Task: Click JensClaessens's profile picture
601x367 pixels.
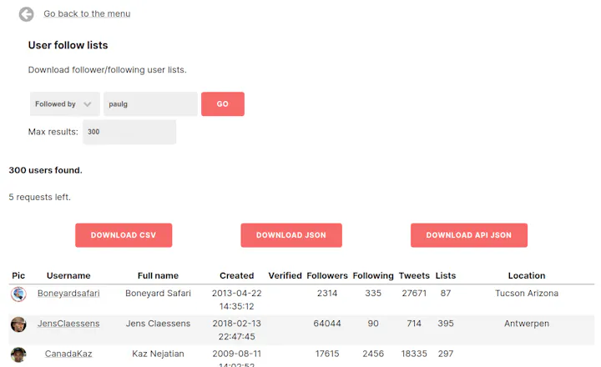Action: pyautogui.click(x=18, y=324)
